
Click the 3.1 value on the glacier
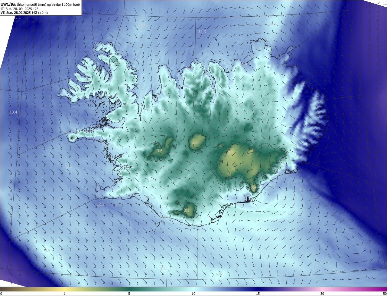click(x=187, y=210)
